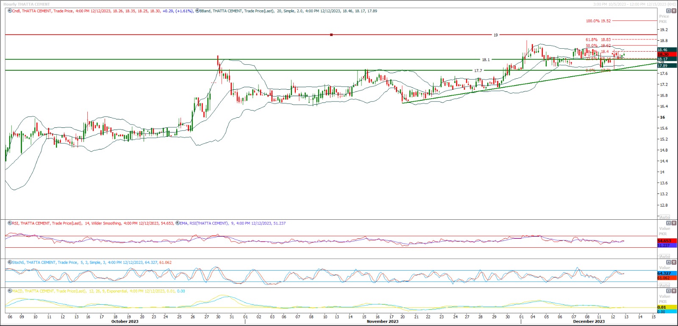This screenshot has width=678, height=326.
Task: Click the bold '16' price axis label
Action: click(x=662, y=117)
